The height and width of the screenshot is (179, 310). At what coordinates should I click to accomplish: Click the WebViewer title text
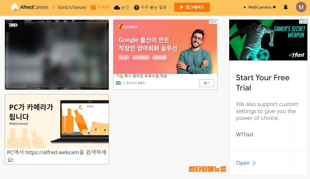(x=72, y=7)
